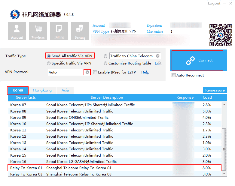Click the Load column header
This screenshot has height=186, width=235.
207,97
